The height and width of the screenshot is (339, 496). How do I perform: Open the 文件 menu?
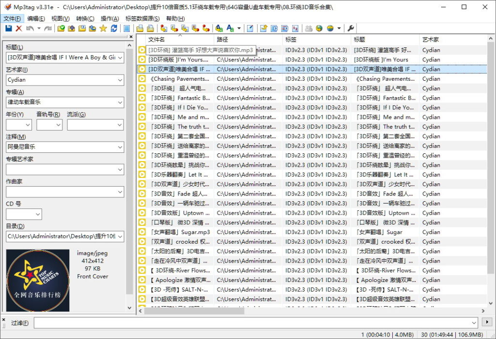click(x=12, y=18)
